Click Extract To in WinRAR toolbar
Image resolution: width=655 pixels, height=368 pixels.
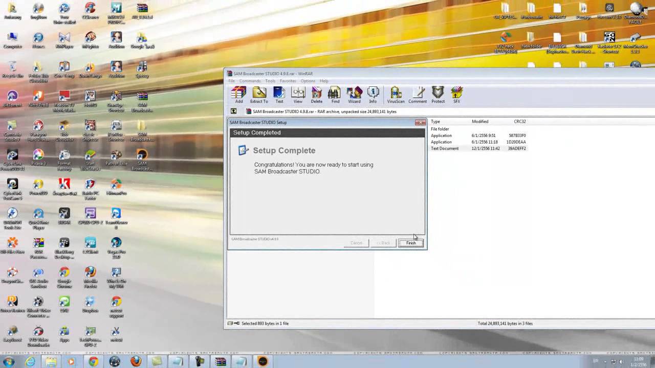[259, 95]
